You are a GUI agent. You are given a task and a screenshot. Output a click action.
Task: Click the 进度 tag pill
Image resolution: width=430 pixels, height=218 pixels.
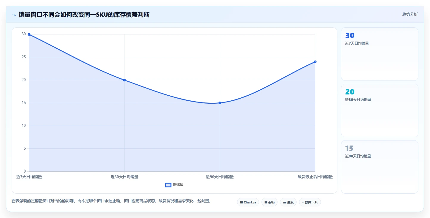pos(288,202)
